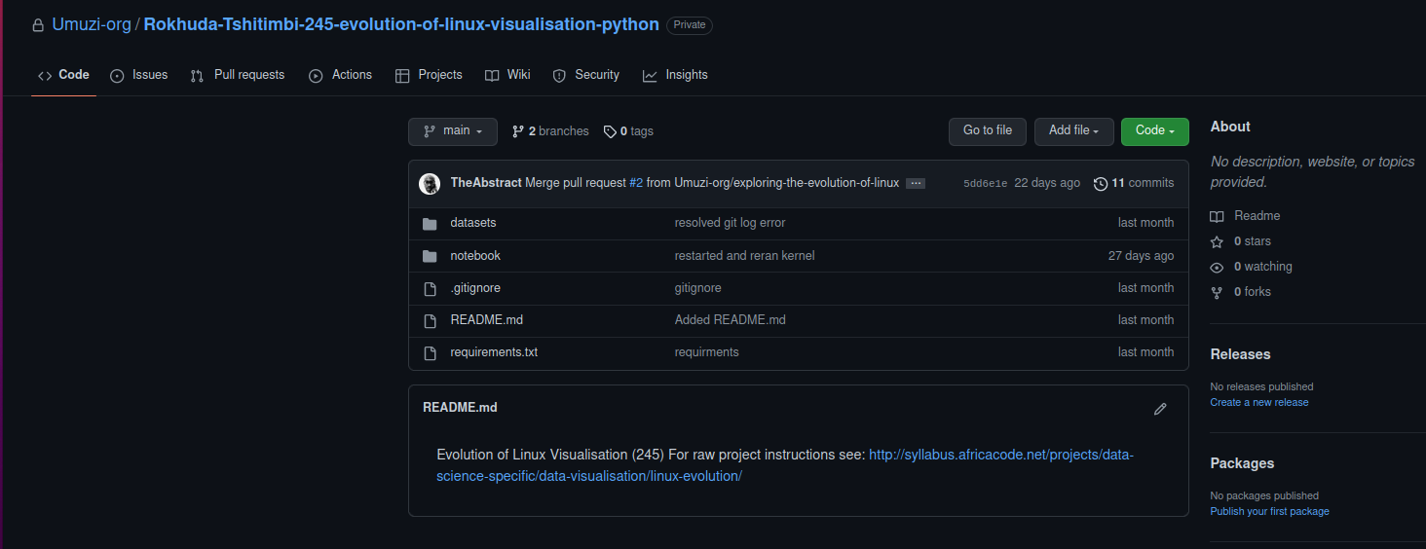
Task: Expand commit message ellipsis button
Action: [915, 183]
